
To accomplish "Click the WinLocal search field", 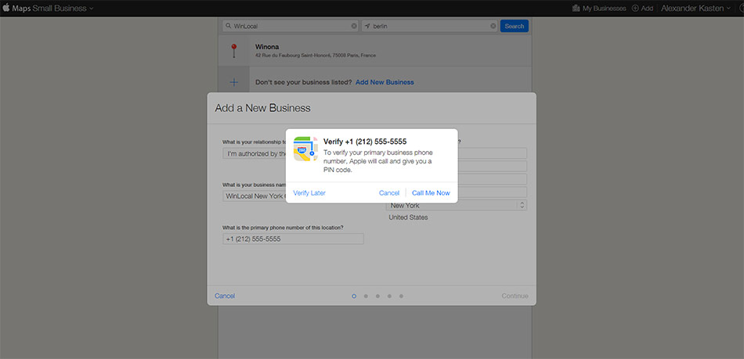I will click(291, 26).
